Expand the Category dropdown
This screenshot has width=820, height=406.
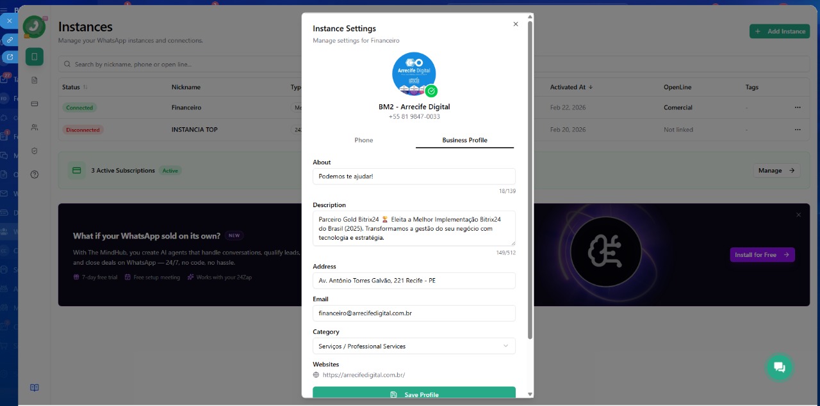(x=414, y=346)
